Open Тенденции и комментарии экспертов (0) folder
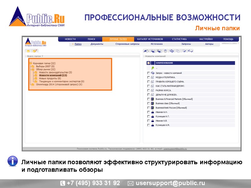The width and height of the screenshot is (251, 188). click(61, 81)
